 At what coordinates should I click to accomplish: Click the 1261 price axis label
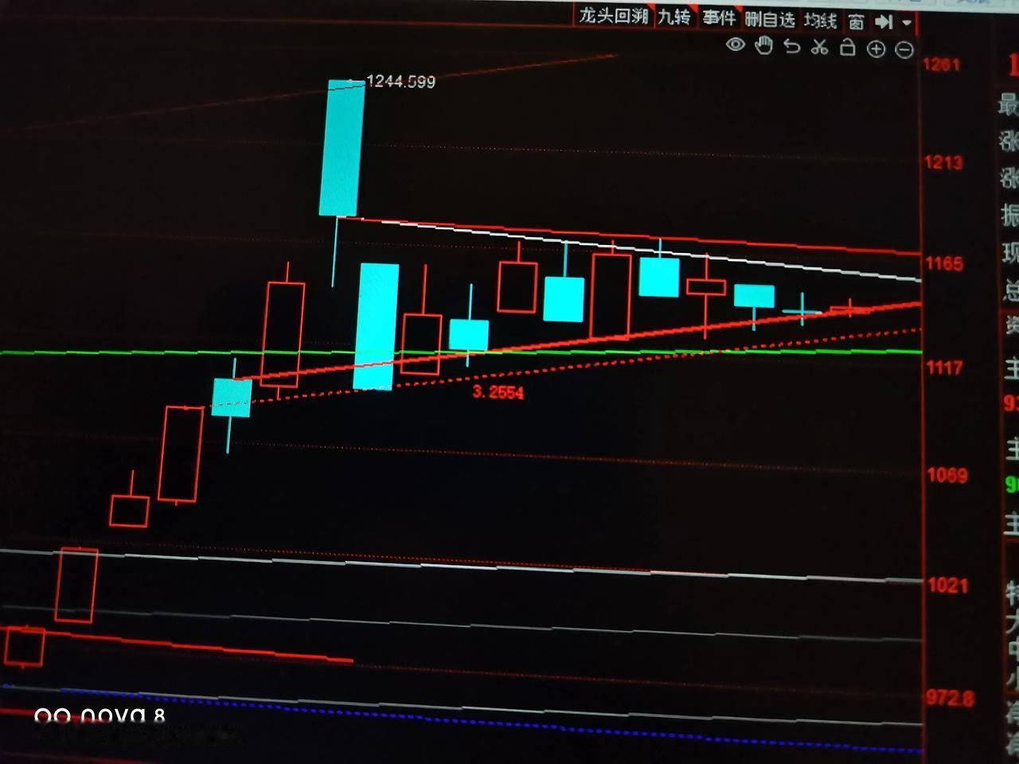[942, 64]
